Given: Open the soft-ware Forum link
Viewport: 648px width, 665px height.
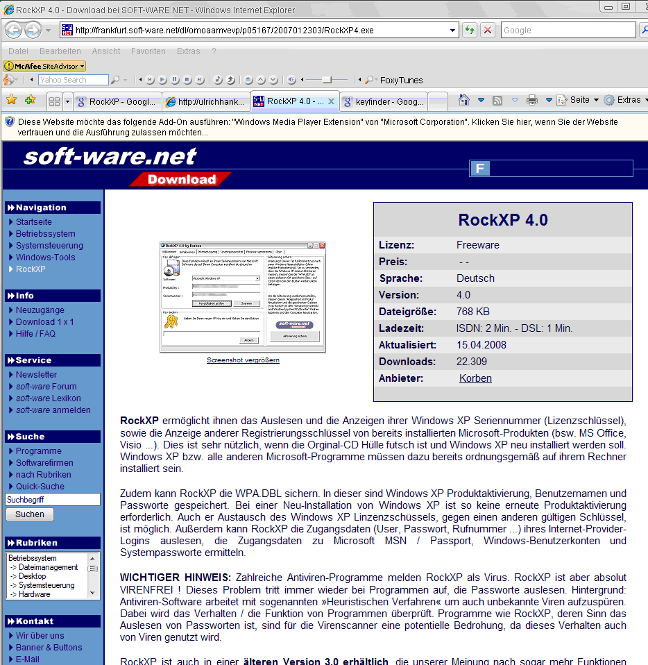Looking at the screenshot, I should pos(46,387).
